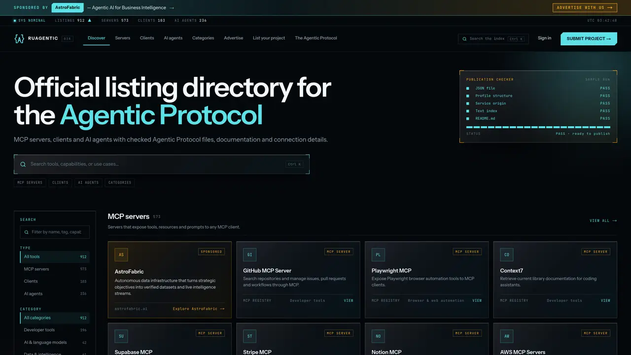Click the RUAGENTIC logo icon
The height and width of the screenshot is (355, 631).
click(x=19, y=38)
